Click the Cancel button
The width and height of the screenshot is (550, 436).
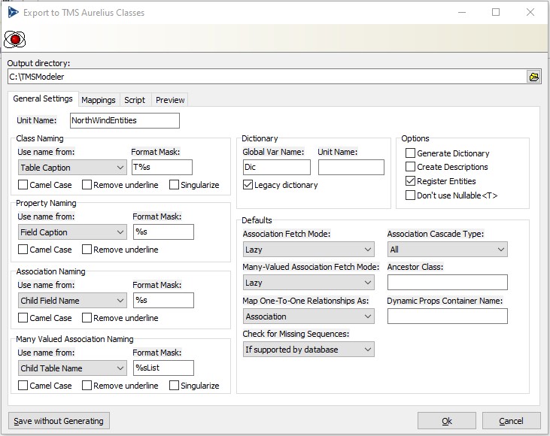click(511, 420)
